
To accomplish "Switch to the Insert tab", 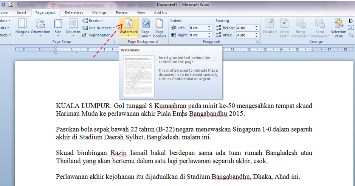I will 21,13.
